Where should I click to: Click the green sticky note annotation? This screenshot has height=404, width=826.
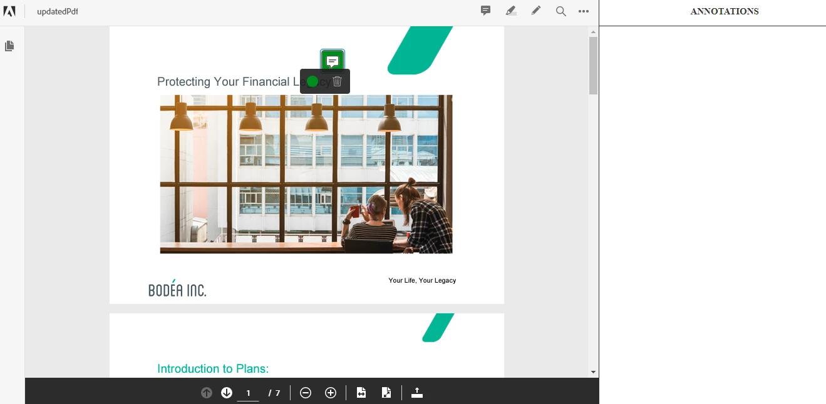[333, 61]
